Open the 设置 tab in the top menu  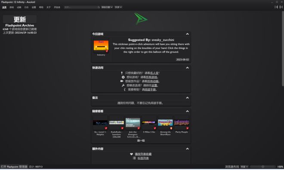34,7
